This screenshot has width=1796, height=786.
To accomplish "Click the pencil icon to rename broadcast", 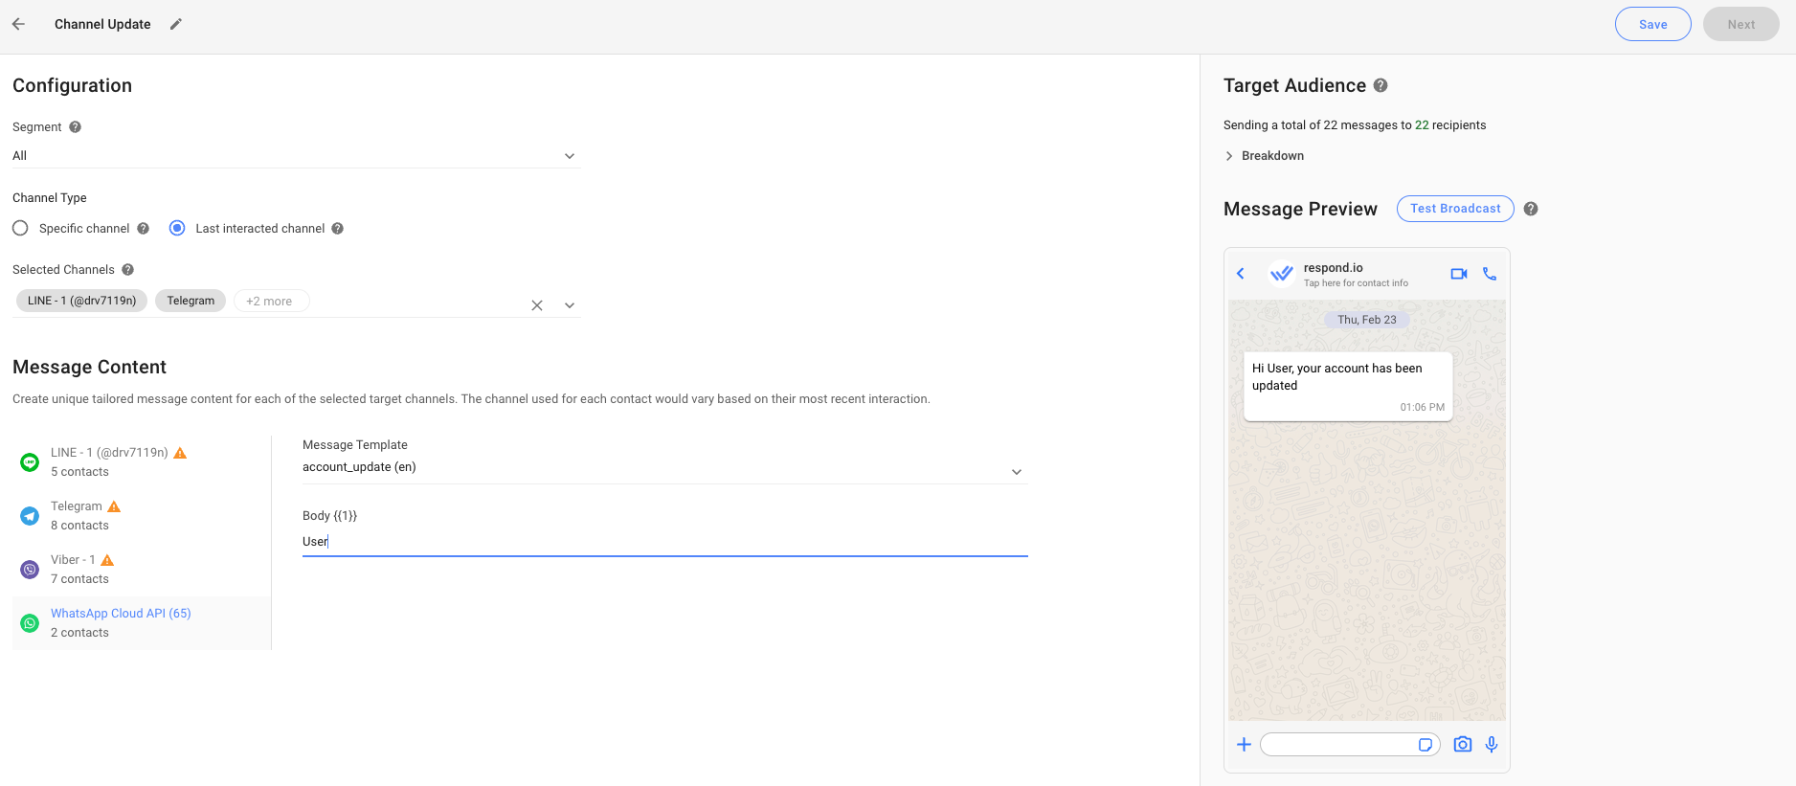I will [175, 24].
